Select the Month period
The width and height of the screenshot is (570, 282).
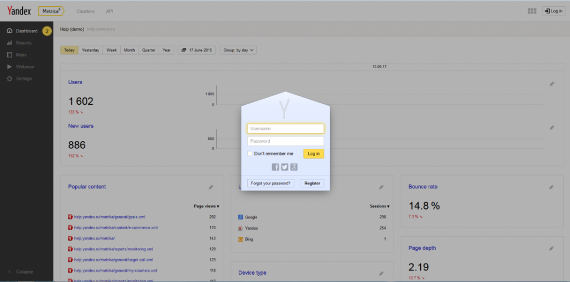tap(129, 50)
